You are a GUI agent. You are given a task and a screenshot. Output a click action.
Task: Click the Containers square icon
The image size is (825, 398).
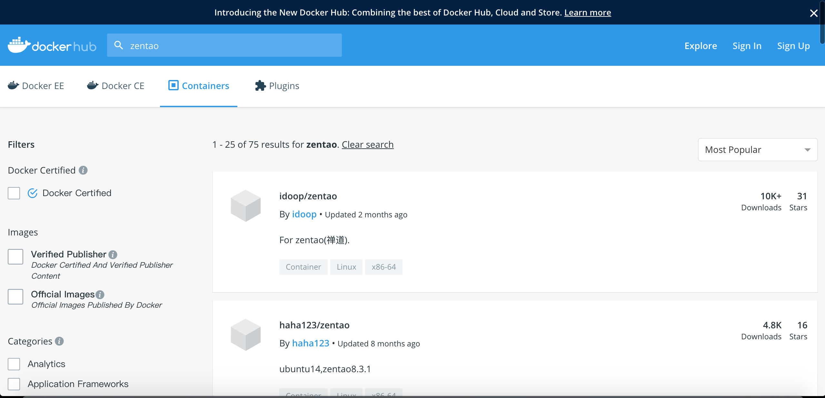(173, 85)
